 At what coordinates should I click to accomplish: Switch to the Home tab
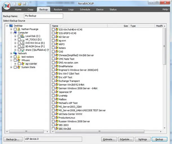18,10
